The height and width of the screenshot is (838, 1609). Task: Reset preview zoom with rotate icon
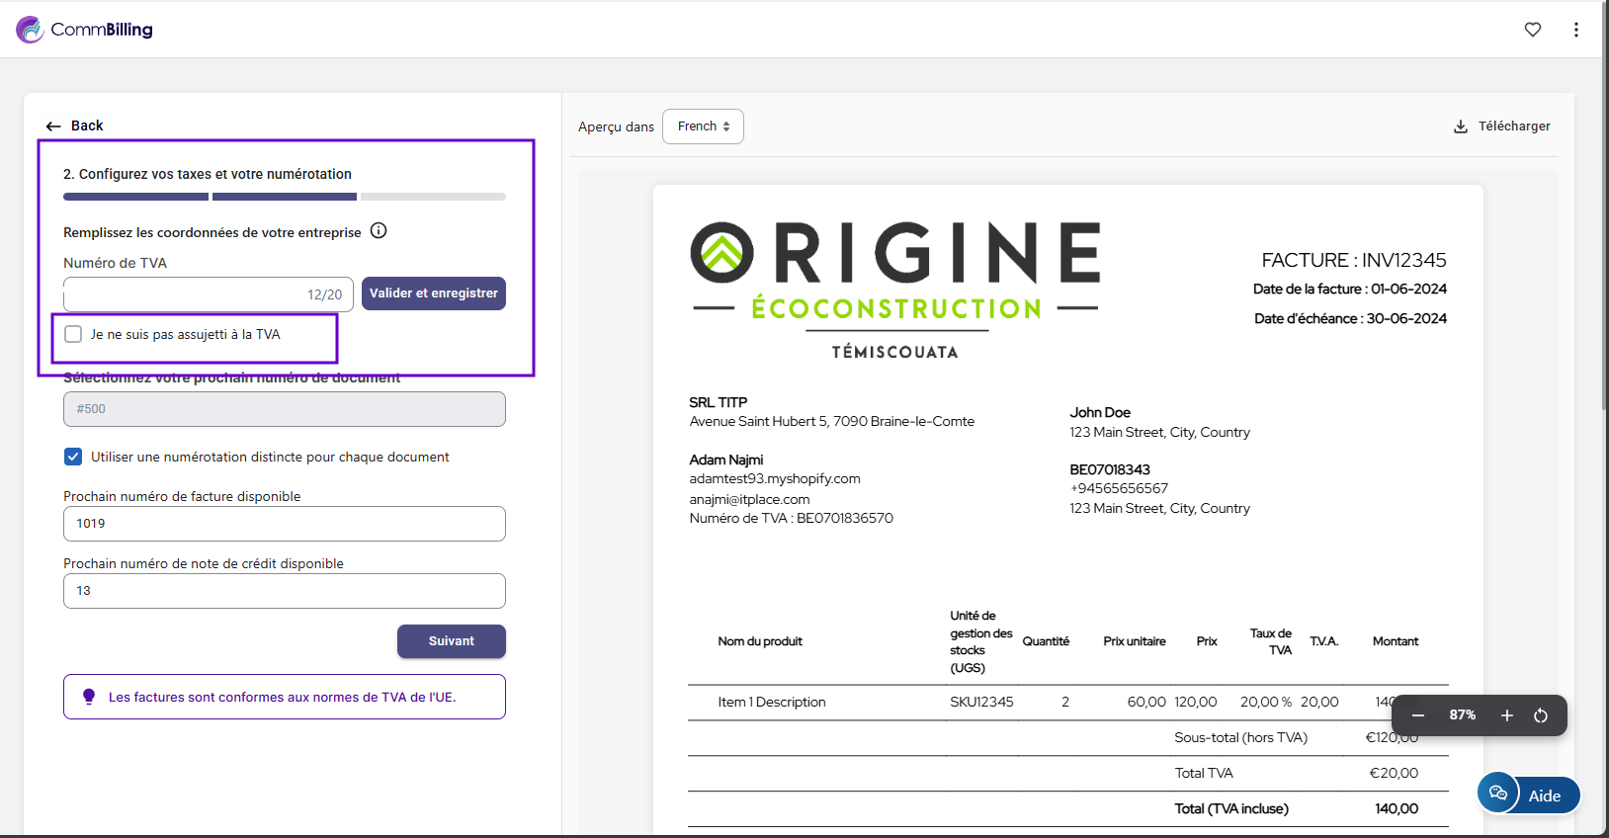(x=1541, y=715)
